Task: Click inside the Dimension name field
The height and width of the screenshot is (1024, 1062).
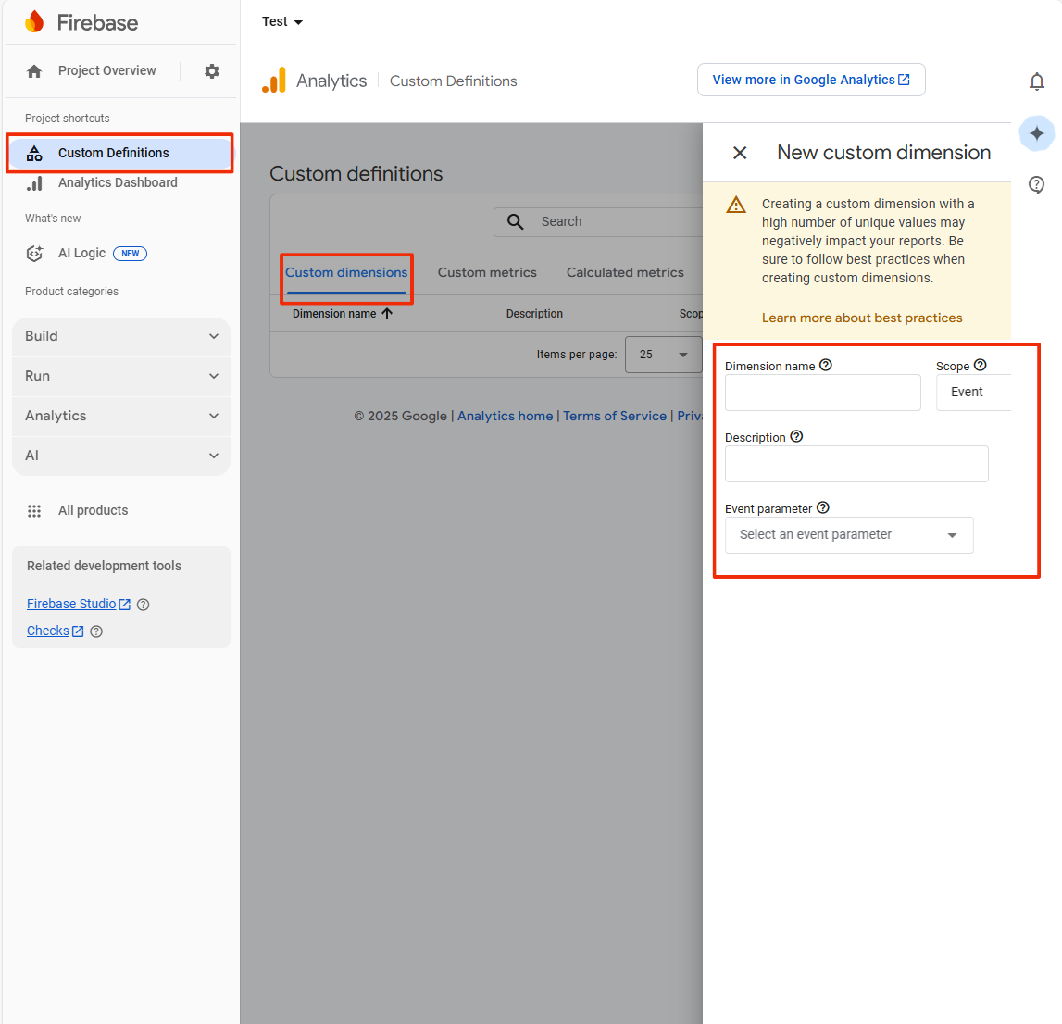Action: (x=822, y=393)
